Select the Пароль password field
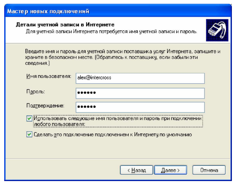The image size is (242, 184). pos(140,93)
